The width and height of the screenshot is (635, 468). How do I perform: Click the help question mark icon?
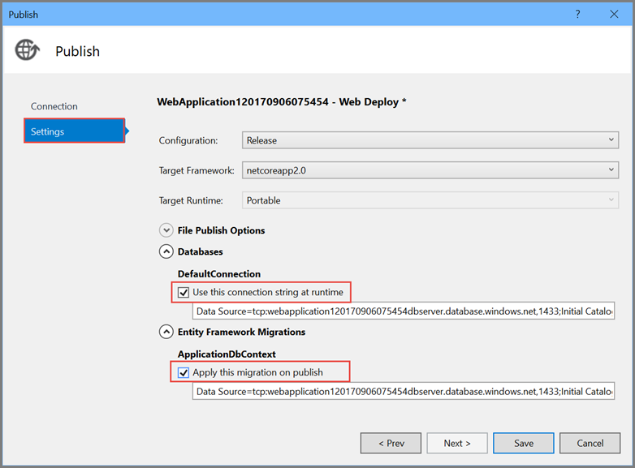578,14
